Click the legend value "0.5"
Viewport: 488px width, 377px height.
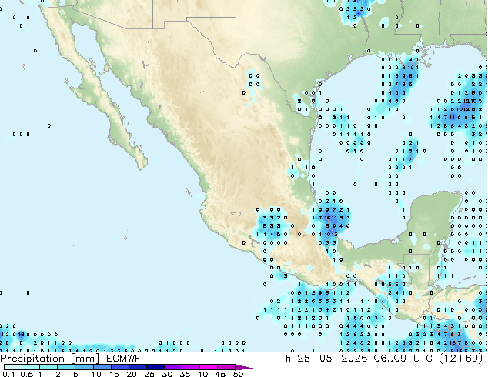[27, 374]
